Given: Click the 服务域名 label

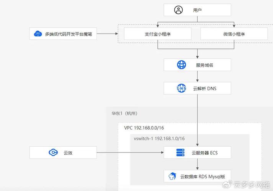Looking at the screenshot, I should [204, 65].
